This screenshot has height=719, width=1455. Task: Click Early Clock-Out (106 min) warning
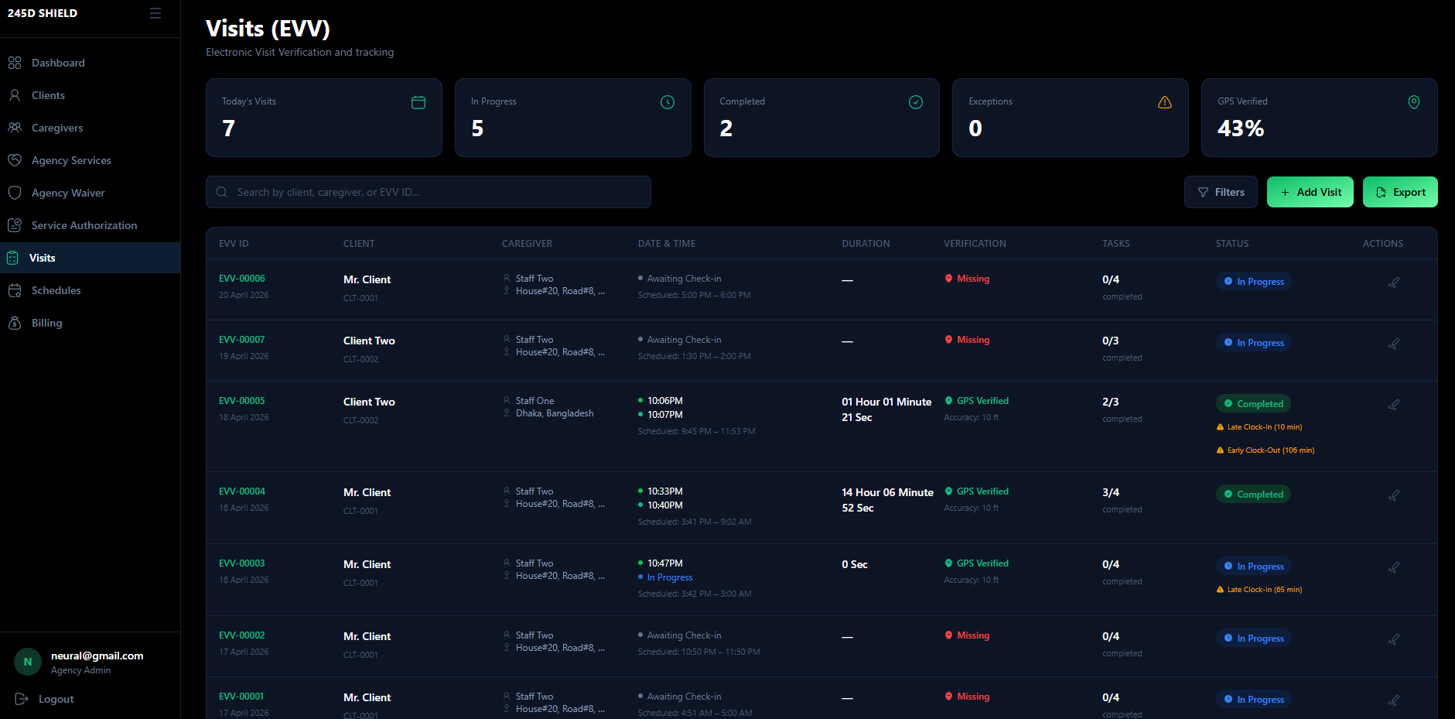[x=1265, y=450]
